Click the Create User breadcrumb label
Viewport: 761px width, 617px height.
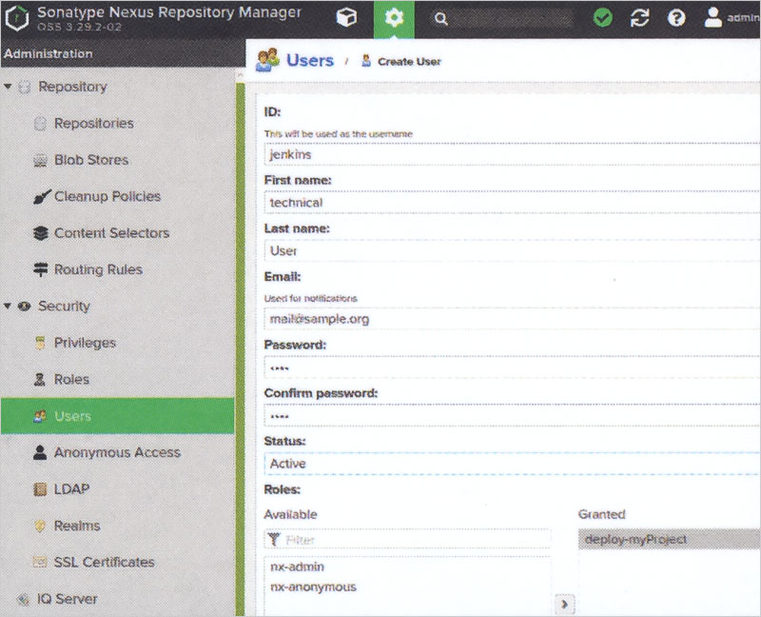(409, 62)
